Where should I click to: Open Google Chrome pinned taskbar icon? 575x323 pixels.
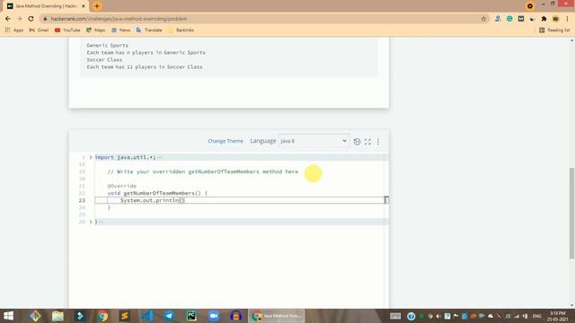click(x=102, y=316)
